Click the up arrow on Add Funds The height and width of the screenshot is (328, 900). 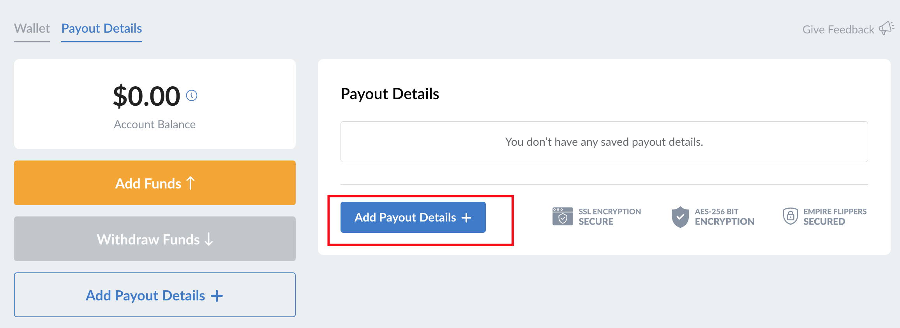coord(190,183)
